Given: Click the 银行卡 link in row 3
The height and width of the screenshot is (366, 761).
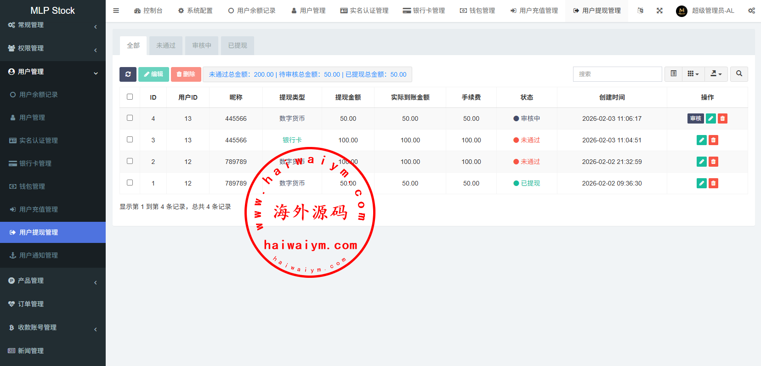Looking at the screenshot, I should point(292,140).
